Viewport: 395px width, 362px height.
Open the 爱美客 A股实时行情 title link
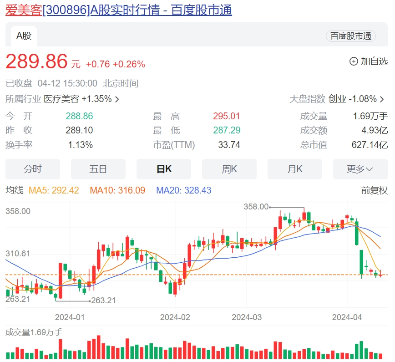118,10
